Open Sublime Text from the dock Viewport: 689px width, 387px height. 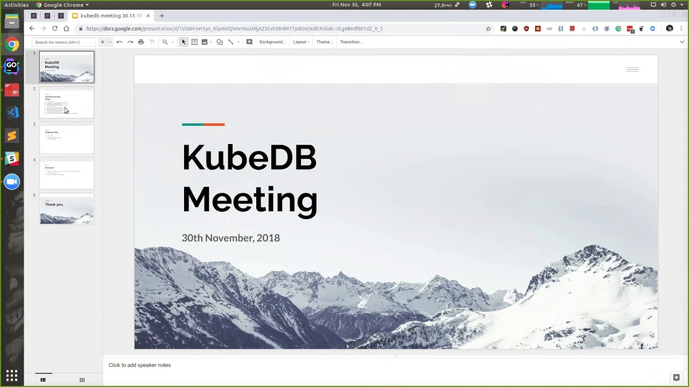[12, 136]
